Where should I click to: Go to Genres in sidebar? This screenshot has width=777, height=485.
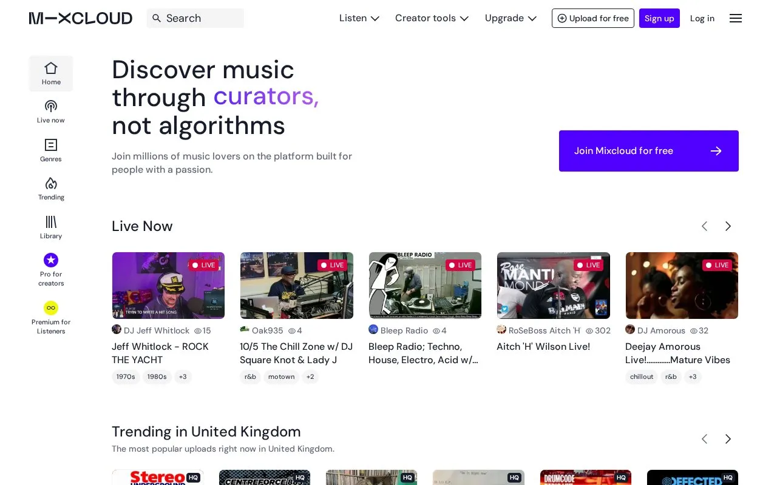(x=51, y=150)
